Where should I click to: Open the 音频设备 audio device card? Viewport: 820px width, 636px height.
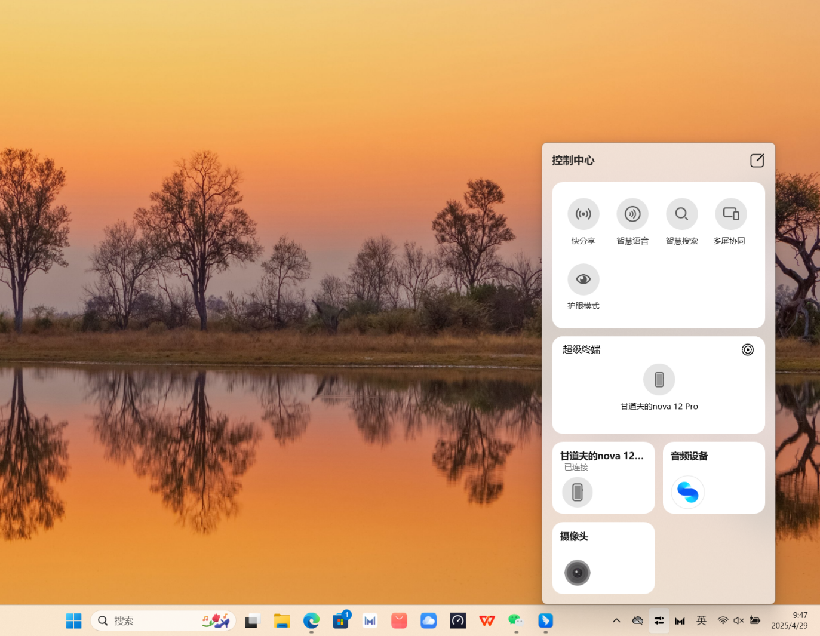coord(714,478)
